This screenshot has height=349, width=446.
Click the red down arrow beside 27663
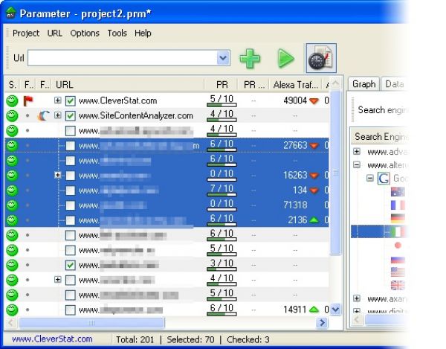coord(314,145)
